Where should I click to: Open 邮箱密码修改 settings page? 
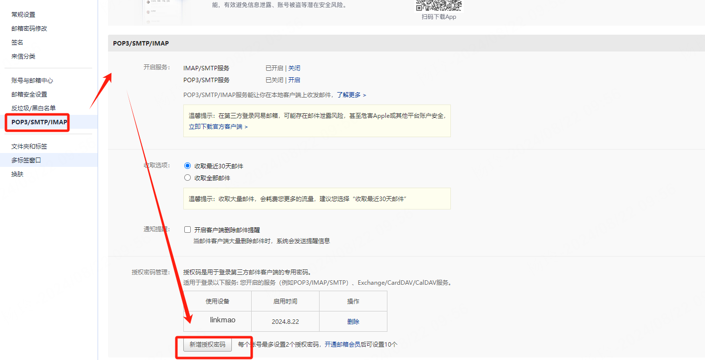29,29
